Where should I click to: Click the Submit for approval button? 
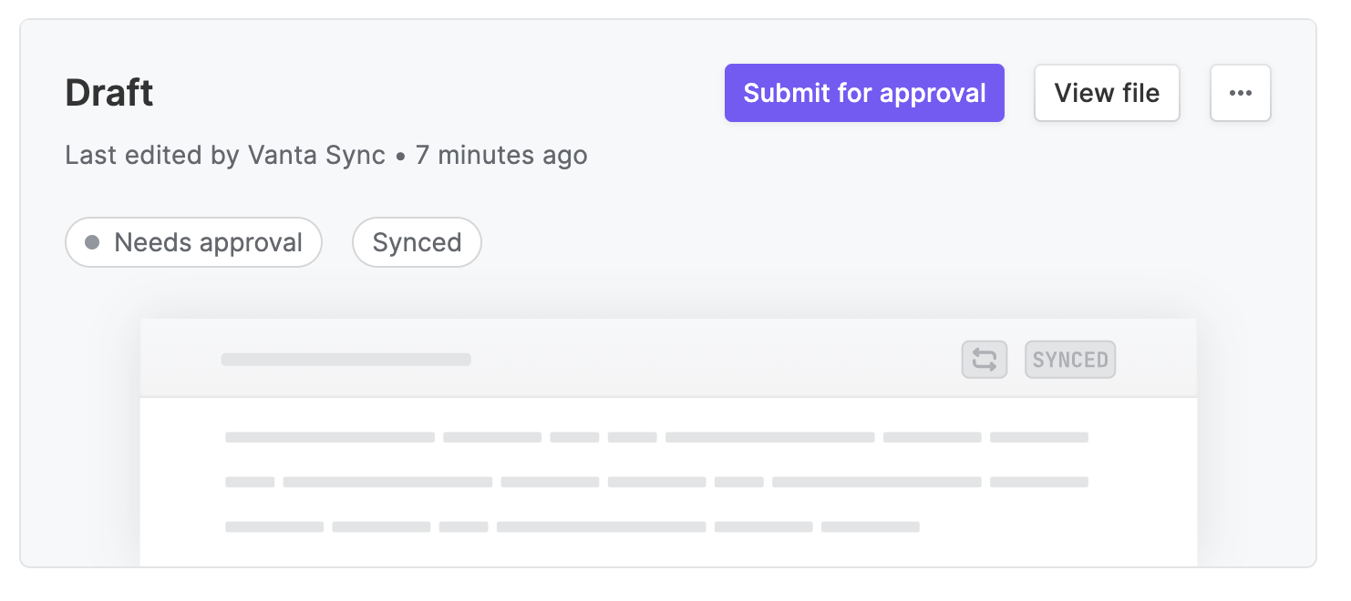tap(864, 93)
